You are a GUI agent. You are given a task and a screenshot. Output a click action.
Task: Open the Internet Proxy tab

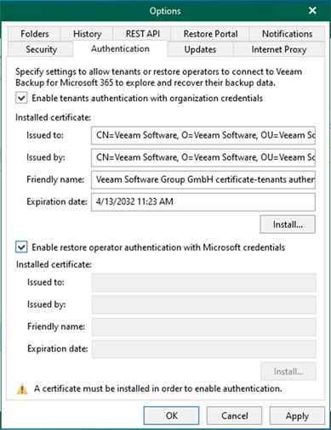[x=279, y=49]
